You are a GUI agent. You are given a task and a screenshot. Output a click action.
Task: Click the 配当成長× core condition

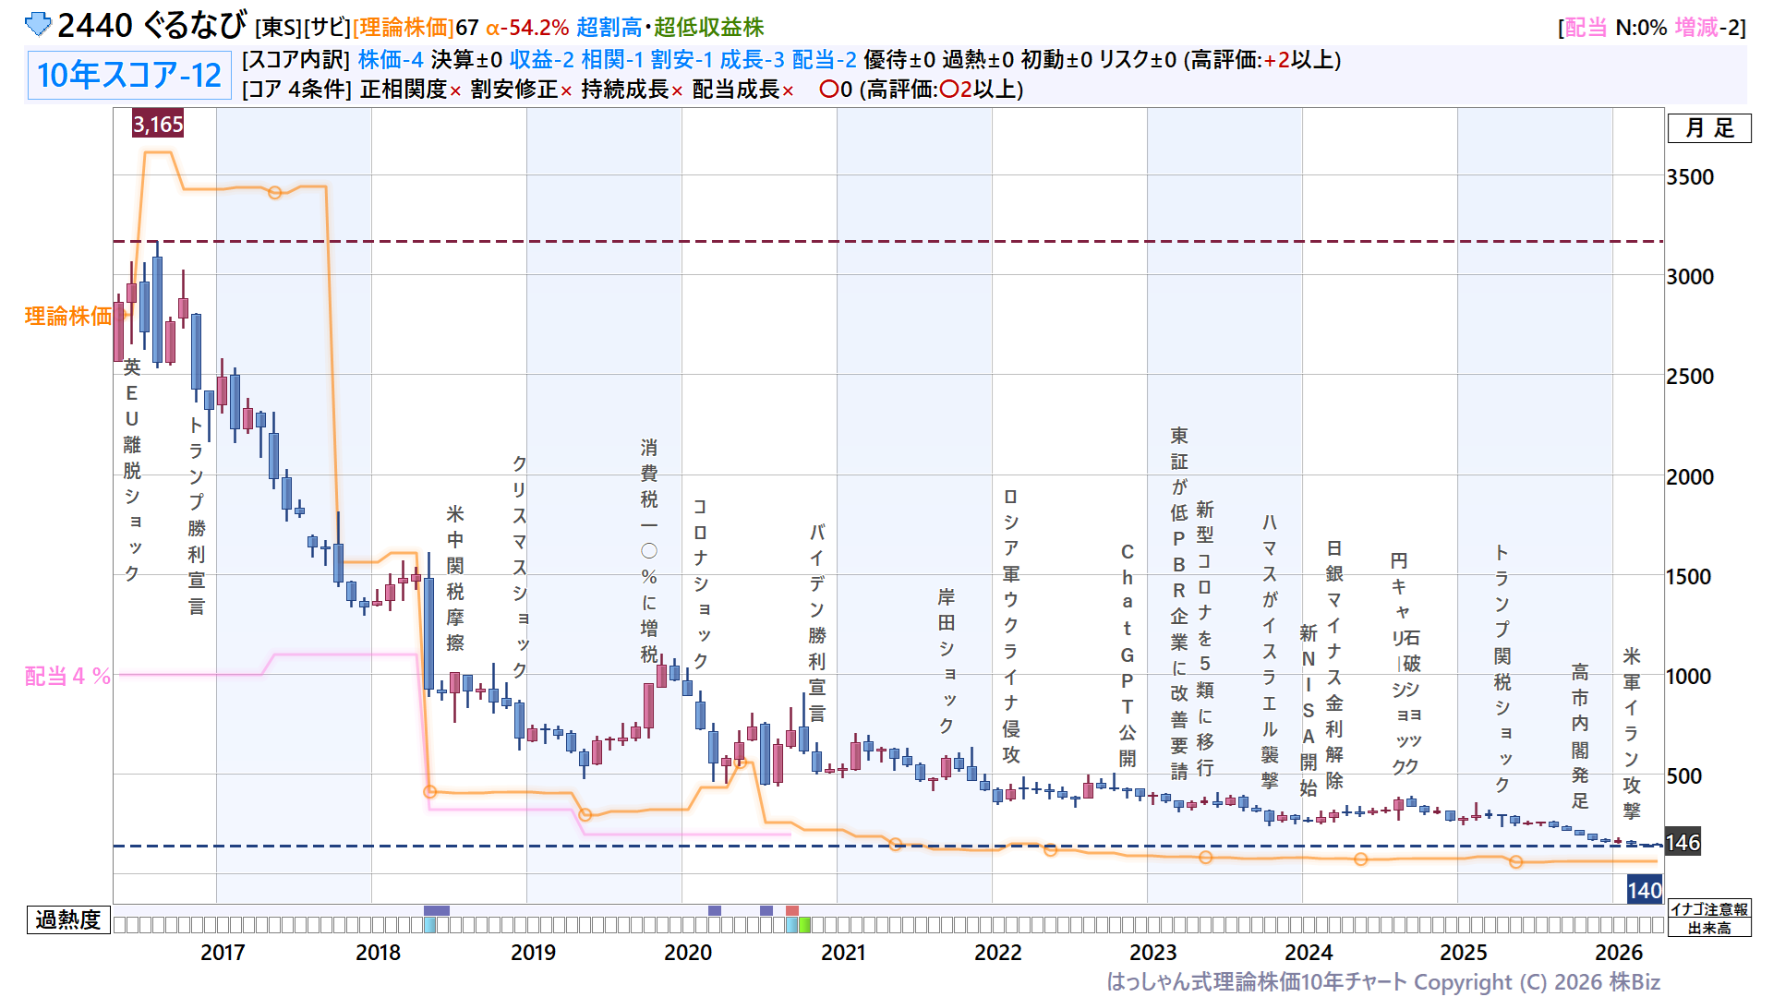point(742,90)
